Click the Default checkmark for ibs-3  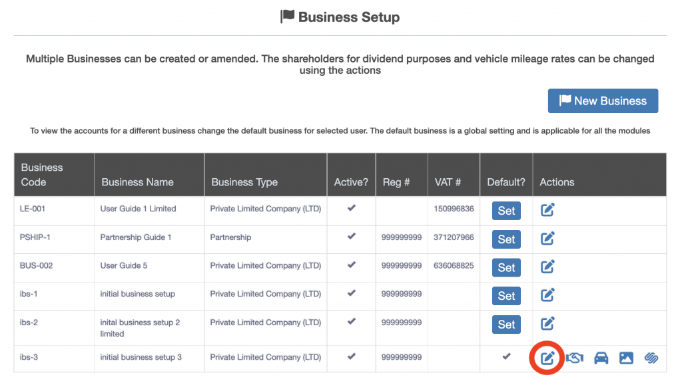(x=506, y=356)
